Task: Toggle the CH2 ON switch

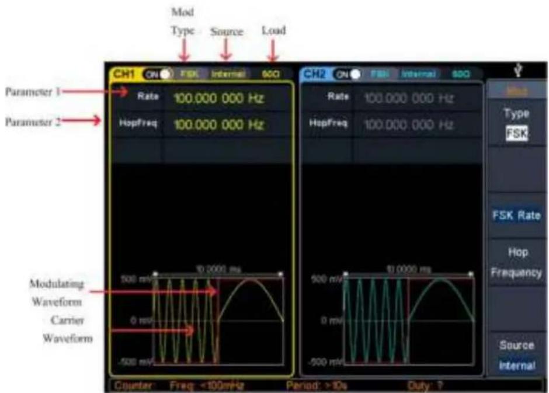Action: [x=348, y=74]
